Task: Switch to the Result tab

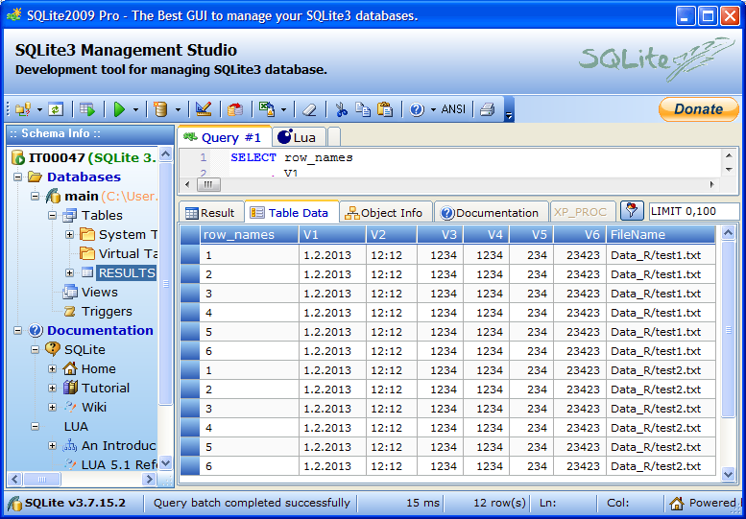Action: (209, 213)
